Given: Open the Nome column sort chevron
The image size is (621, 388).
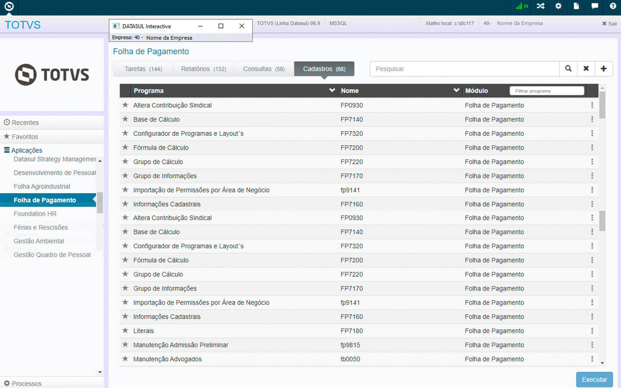Looking at the screenshot, I should [456, 91].
